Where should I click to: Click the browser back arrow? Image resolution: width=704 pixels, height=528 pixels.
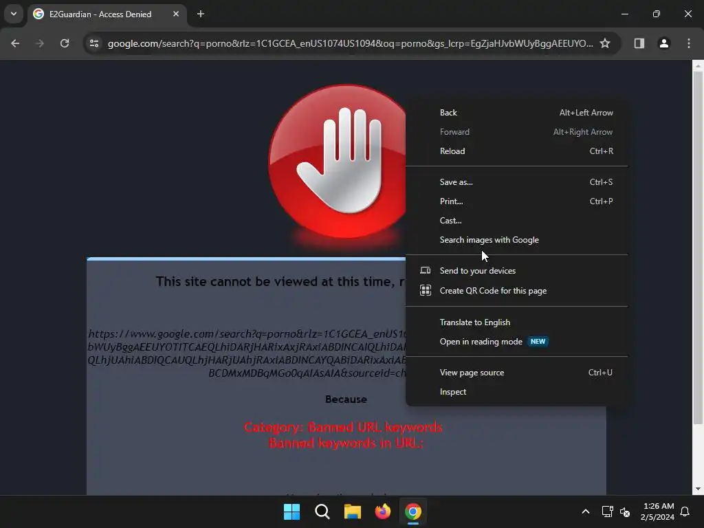click(15, 43)
